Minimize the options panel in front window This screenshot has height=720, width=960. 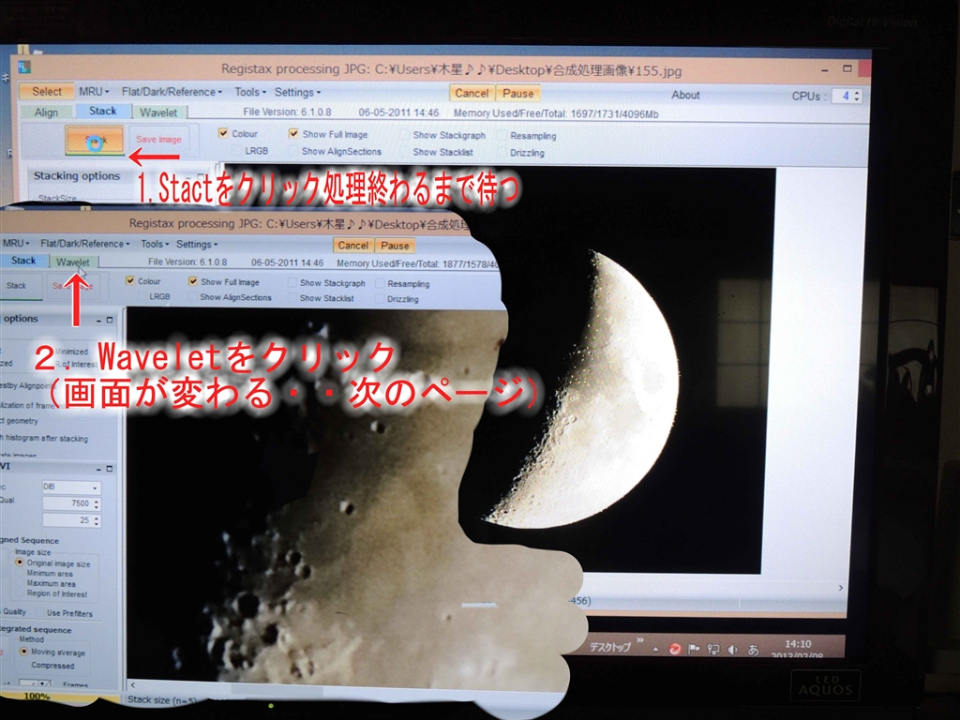point(99,321)
